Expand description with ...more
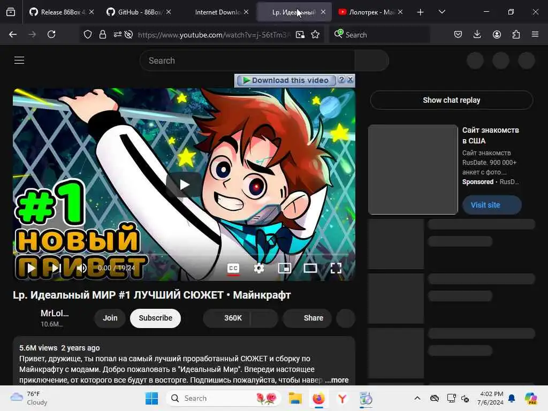Viewport: 548px width, 411px height. pos(337,380)
